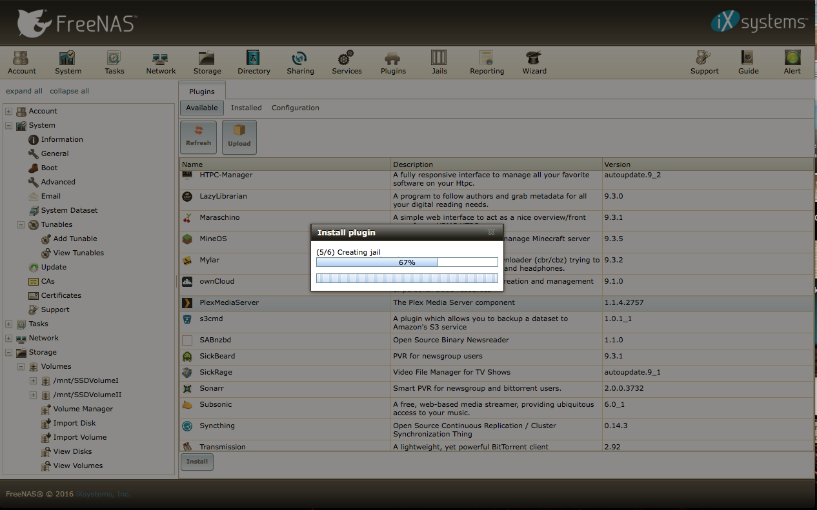The width and height of the screenshot is (817, 510).
Task: Click the PlexMediaServer plugin icon
Action: coord(187,302)
